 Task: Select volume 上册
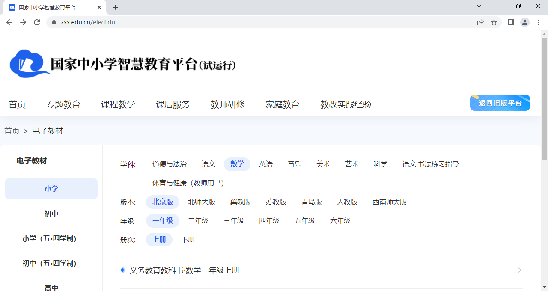pos(159,240)
